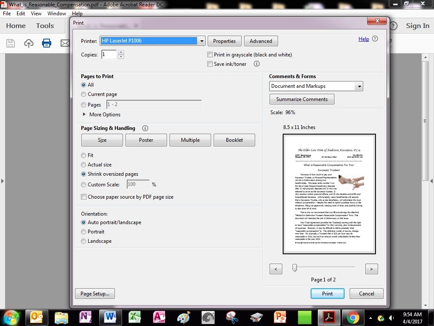Click the Page Setup... button

tap(95, 294)
